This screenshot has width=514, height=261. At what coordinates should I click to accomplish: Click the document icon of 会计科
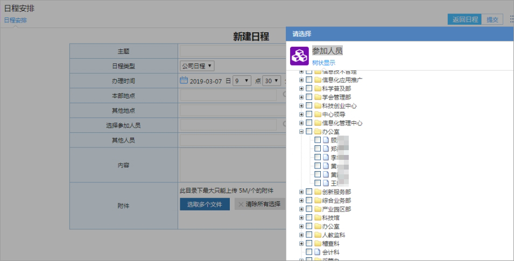(x=317, y=252)
